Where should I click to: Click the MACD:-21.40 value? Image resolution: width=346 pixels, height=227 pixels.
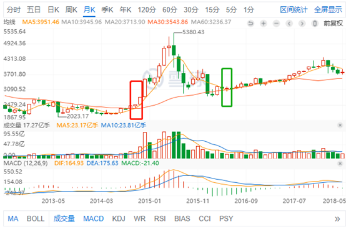[x=140, y=164]
